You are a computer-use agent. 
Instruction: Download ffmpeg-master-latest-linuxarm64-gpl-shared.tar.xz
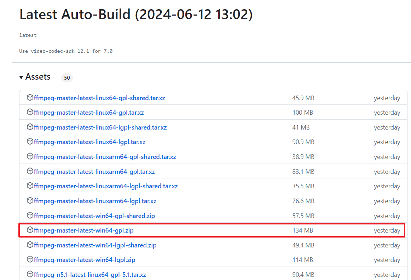(105, 157)
